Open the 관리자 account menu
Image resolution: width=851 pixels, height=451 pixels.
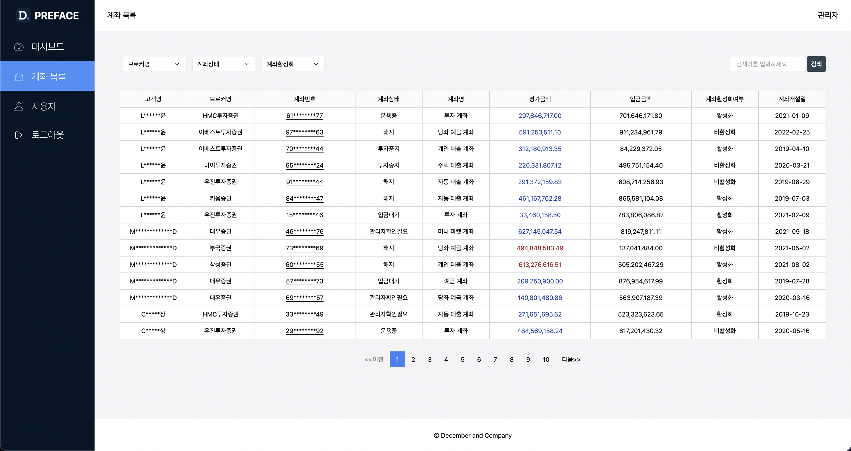[828, 15]
